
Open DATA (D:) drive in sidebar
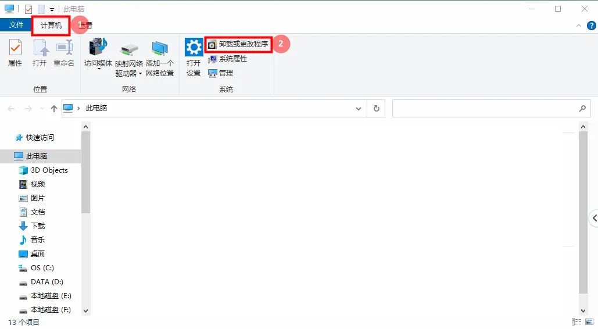pos(41,282)
